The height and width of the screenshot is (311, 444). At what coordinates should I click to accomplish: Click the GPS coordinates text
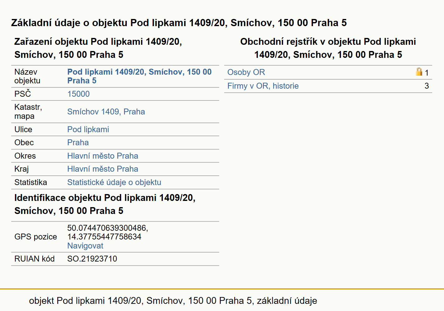point(107,232)
